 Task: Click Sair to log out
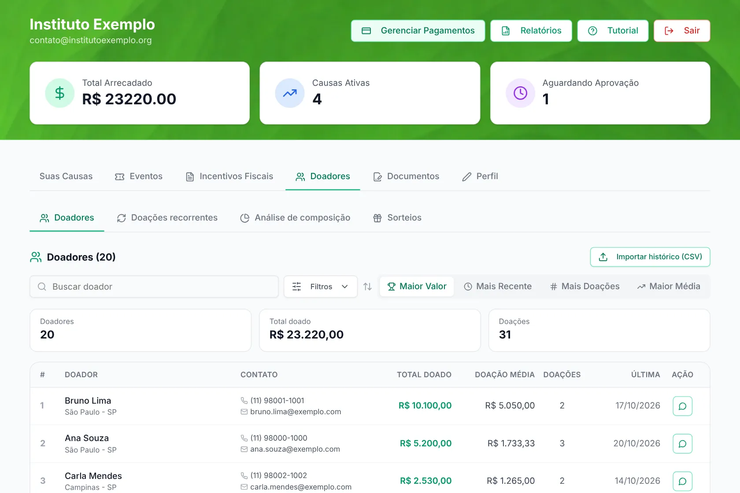coord(682,31)
